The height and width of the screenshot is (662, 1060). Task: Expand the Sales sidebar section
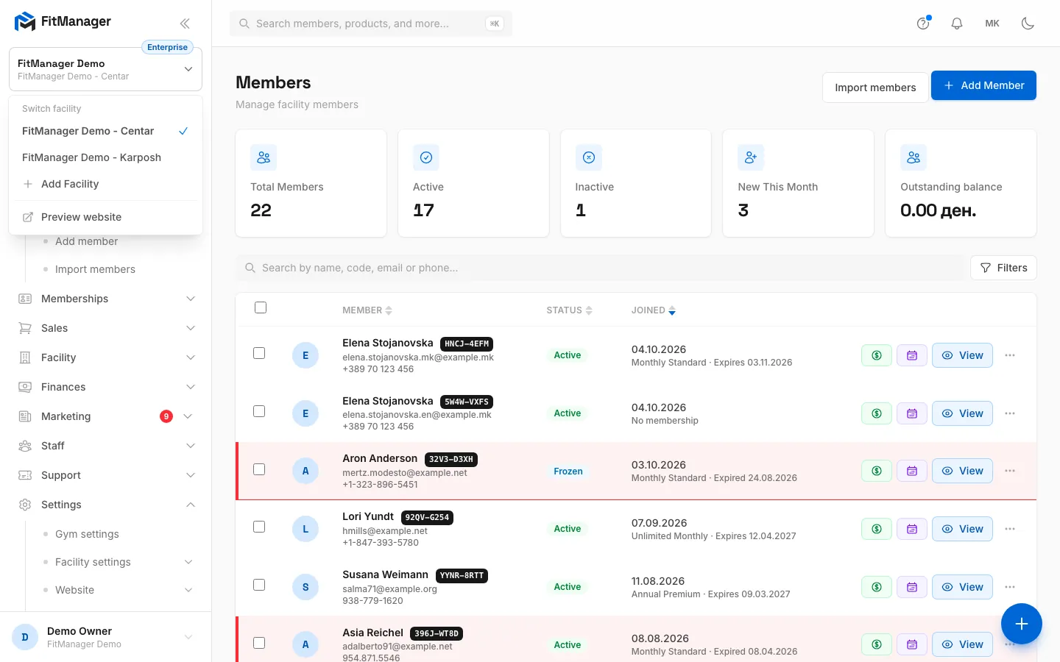107,328
